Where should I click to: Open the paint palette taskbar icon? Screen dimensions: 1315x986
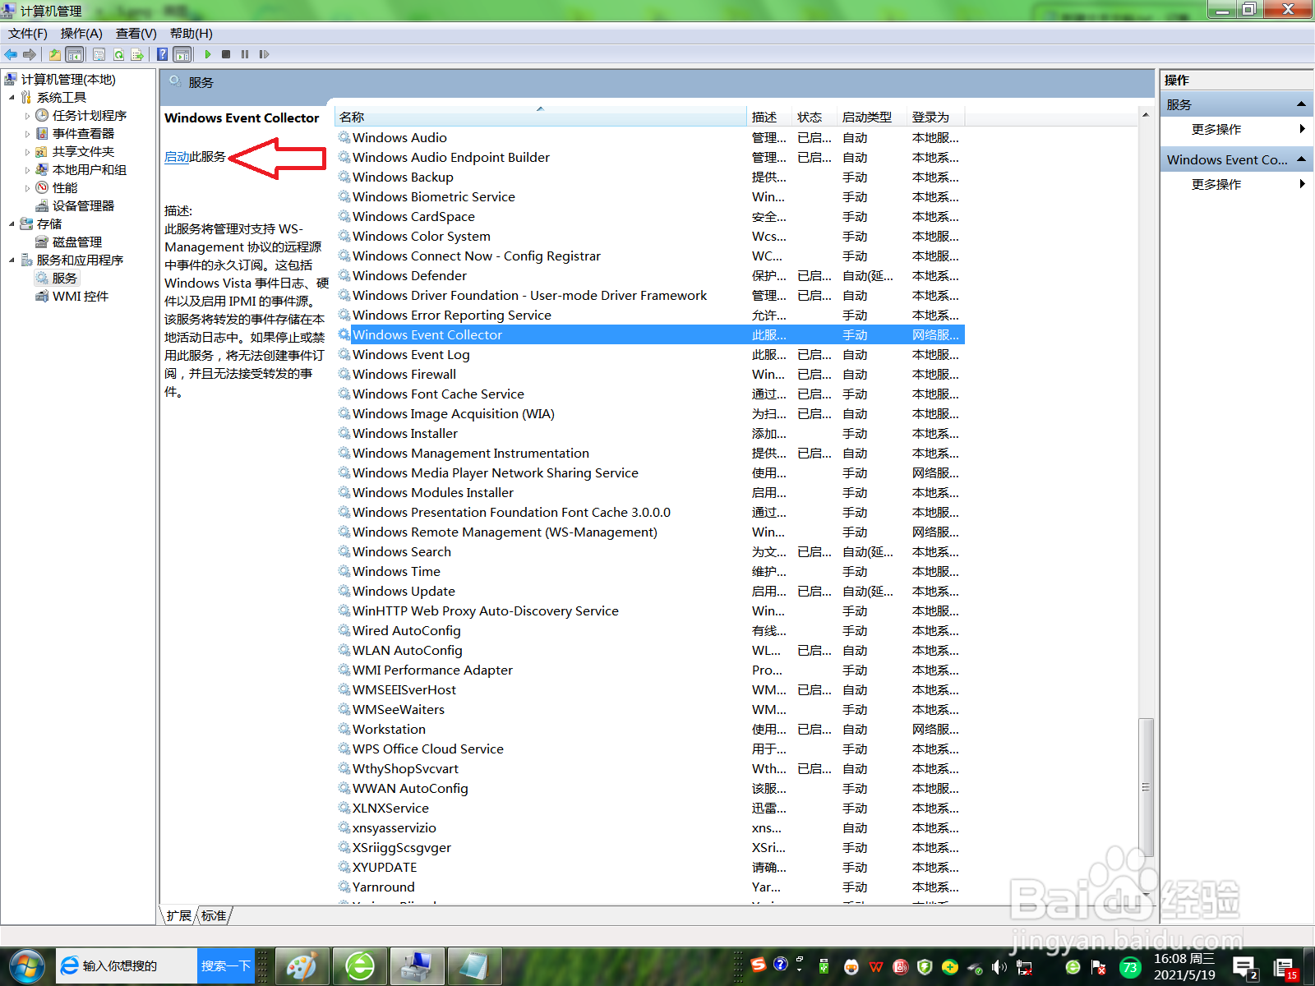302,966
